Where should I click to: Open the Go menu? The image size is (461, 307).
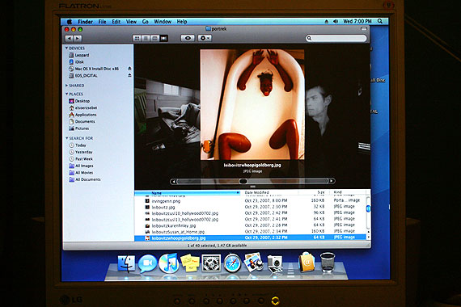click(146, 22)
